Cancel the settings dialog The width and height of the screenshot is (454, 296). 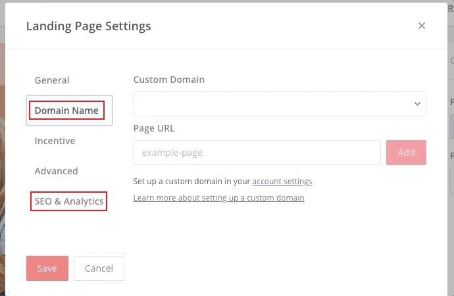pos(99,268)
